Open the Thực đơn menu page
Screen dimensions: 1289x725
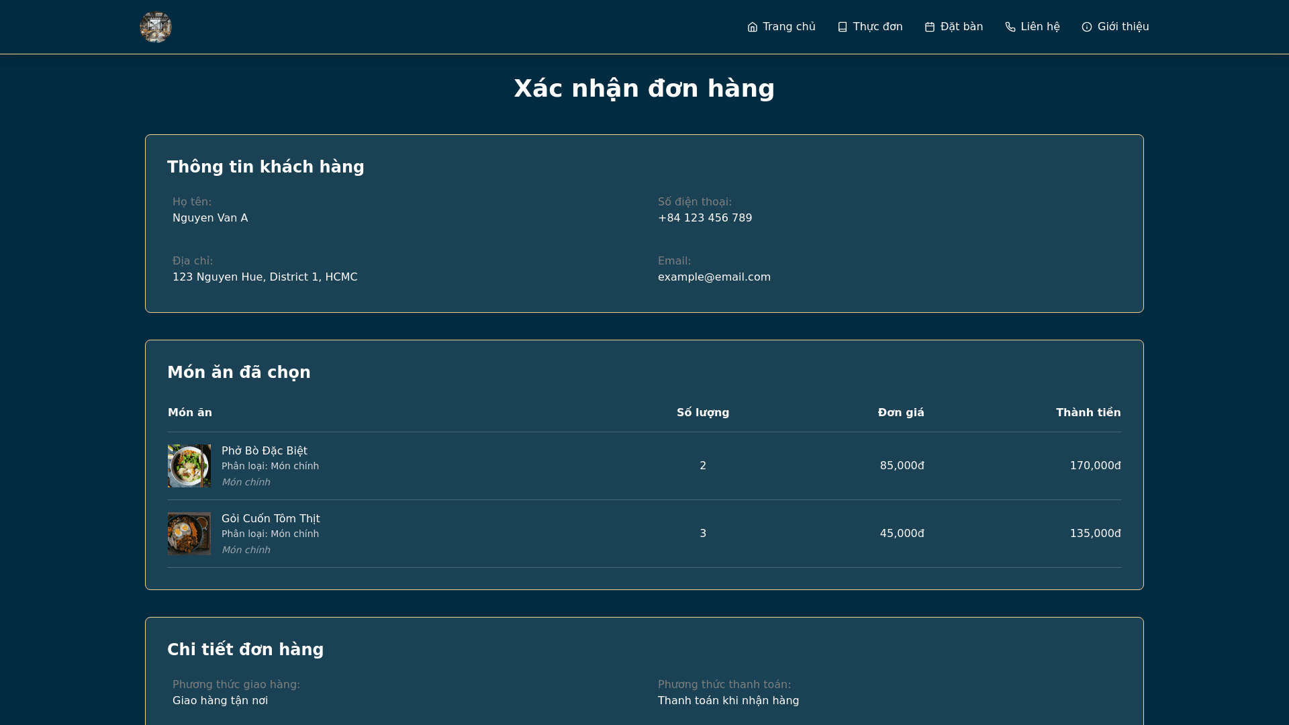click(x=877, y=27)
